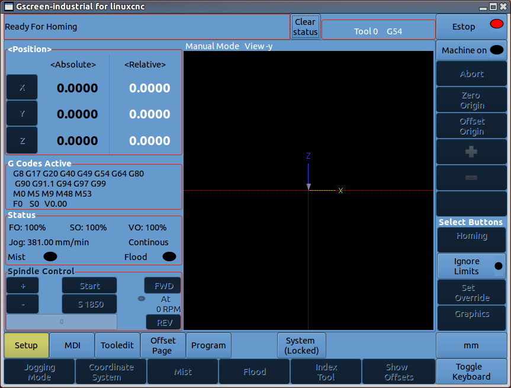Image resolution: width=511 pixels, height=388 pixels.
Task: Click the 'Manual Mode View -y' label
Action: pyautogui.click(x=229, y=46)
